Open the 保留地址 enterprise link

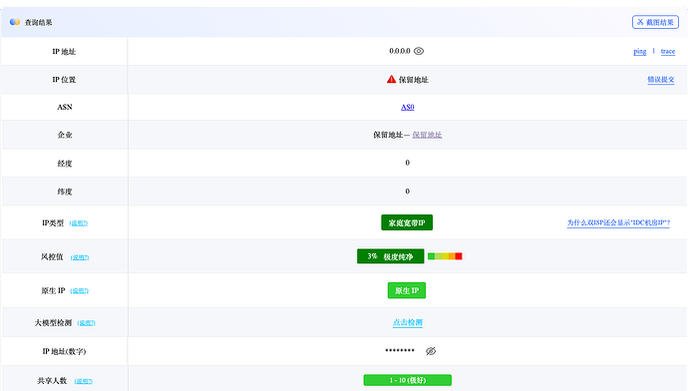point(427,135)
